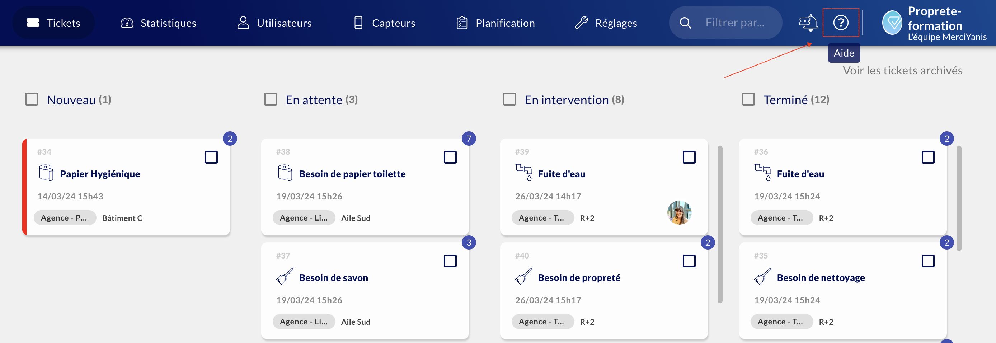Click the search magnifier icon
This screenshot has height=343, width=996.
tap(685, 23)
